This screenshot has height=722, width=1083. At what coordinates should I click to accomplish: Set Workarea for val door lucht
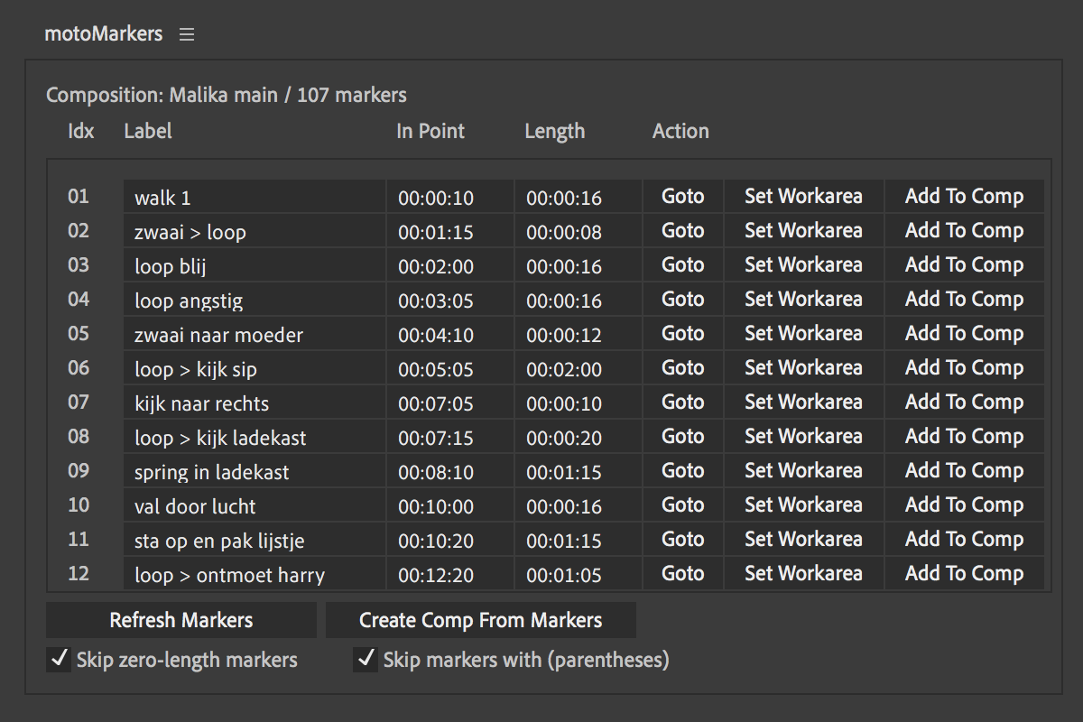(x=803, y=505)
